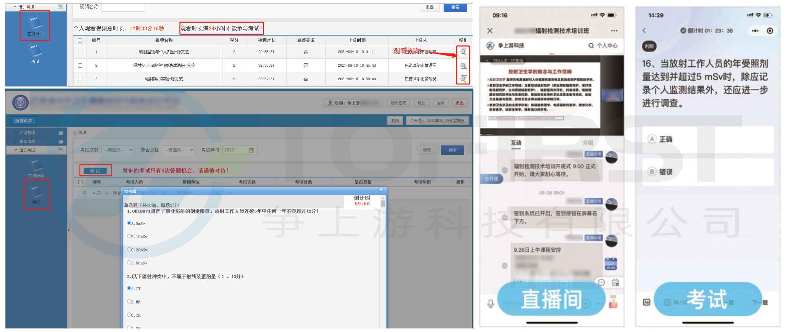Tap the back arrow on exam phone screen

pyautogui.click(x=644, y=30)
